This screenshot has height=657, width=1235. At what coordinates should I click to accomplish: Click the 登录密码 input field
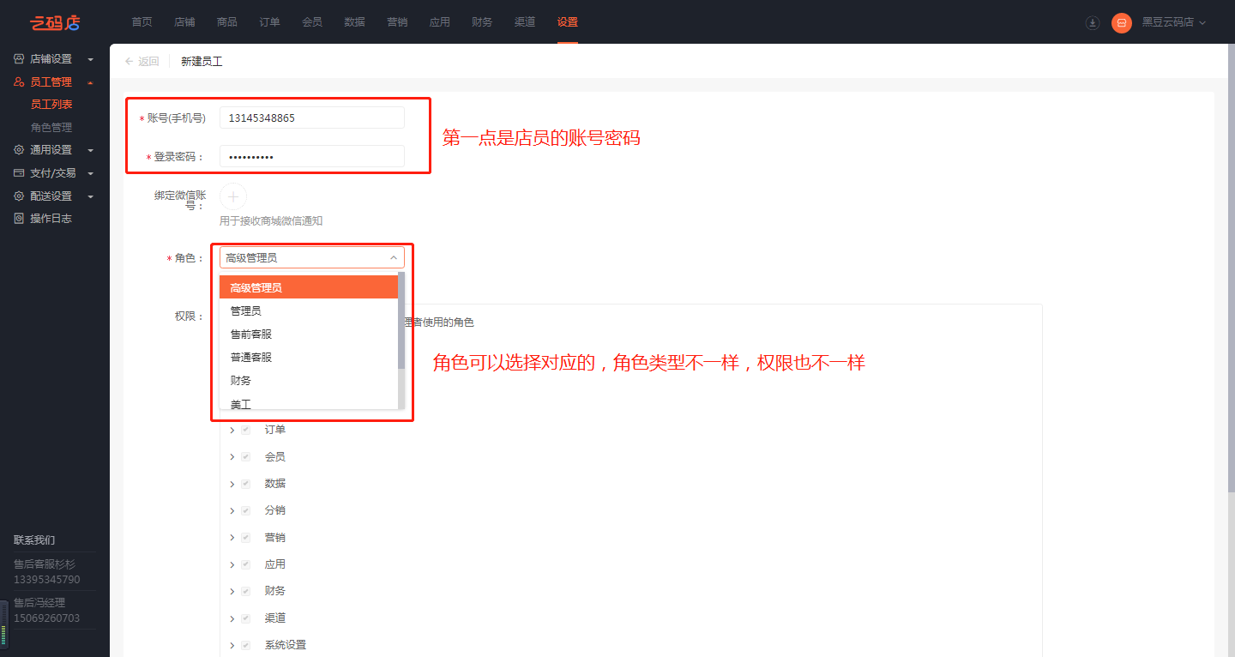tap(311, 157)
